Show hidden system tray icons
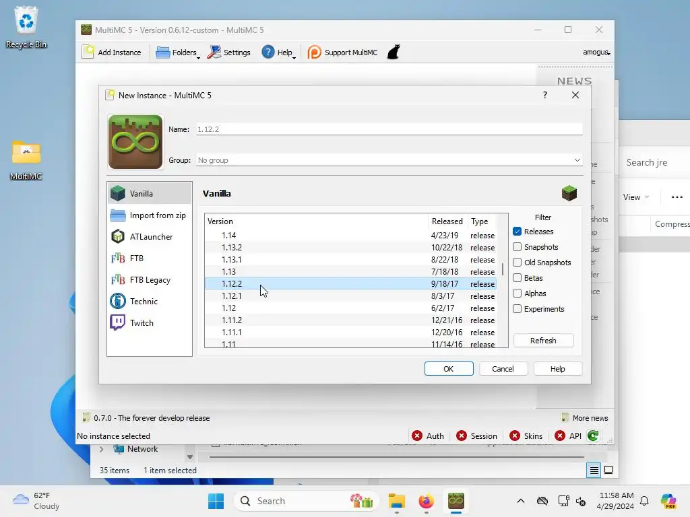 tap(521, 501)
